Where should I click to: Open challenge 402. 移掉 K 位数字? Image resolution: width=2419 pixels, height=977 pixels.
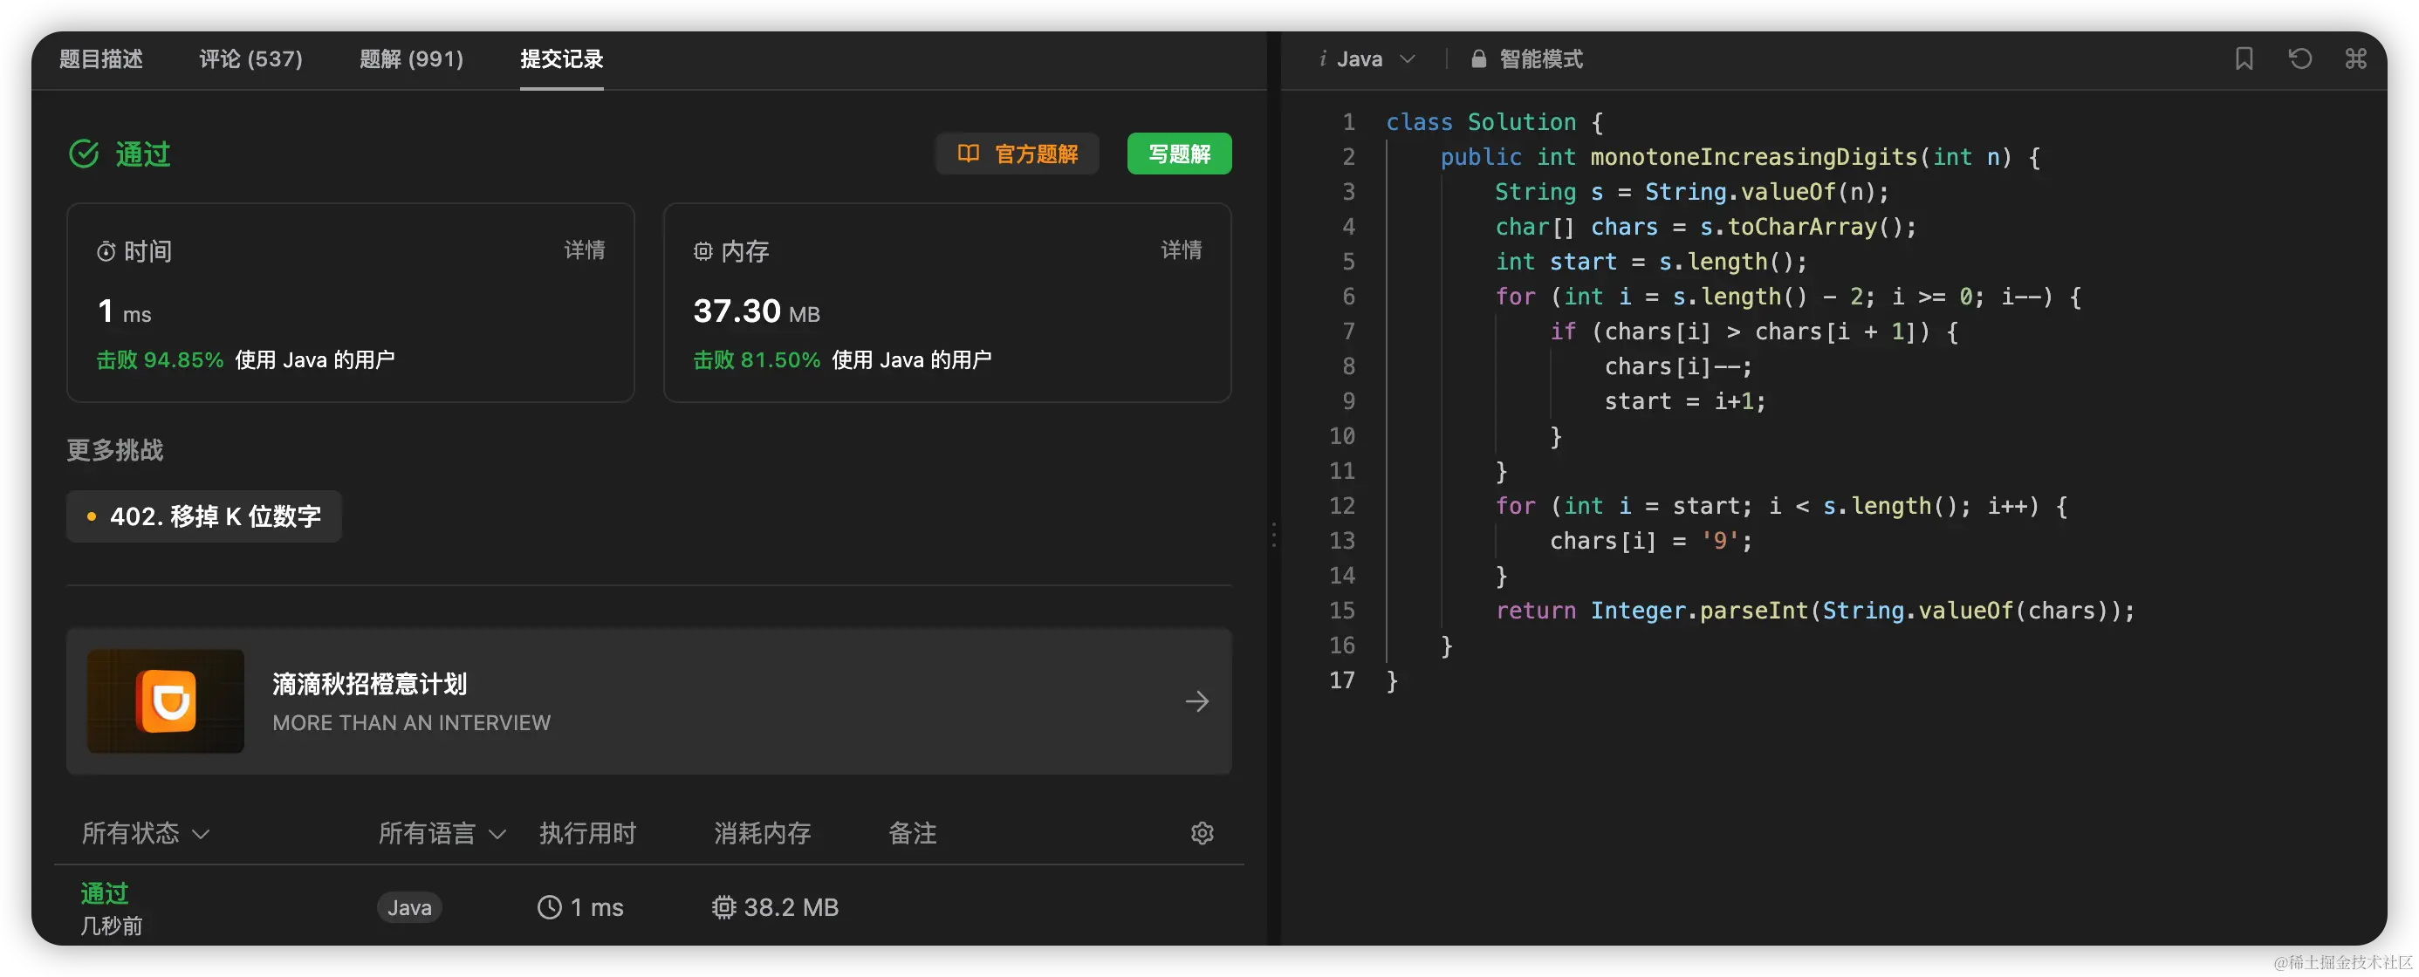(204, 516)
